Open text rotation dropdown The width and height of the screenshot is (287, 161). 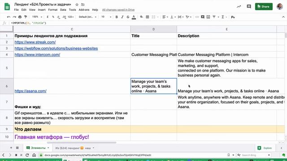point(188,17)
